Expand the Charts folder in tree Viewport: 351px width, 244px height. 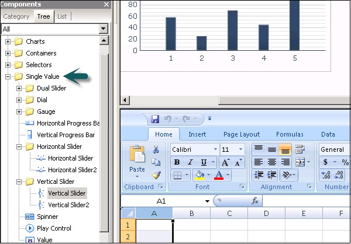8,41
